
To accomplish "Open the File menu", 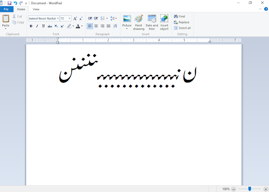I will click(x=6, y=9).
